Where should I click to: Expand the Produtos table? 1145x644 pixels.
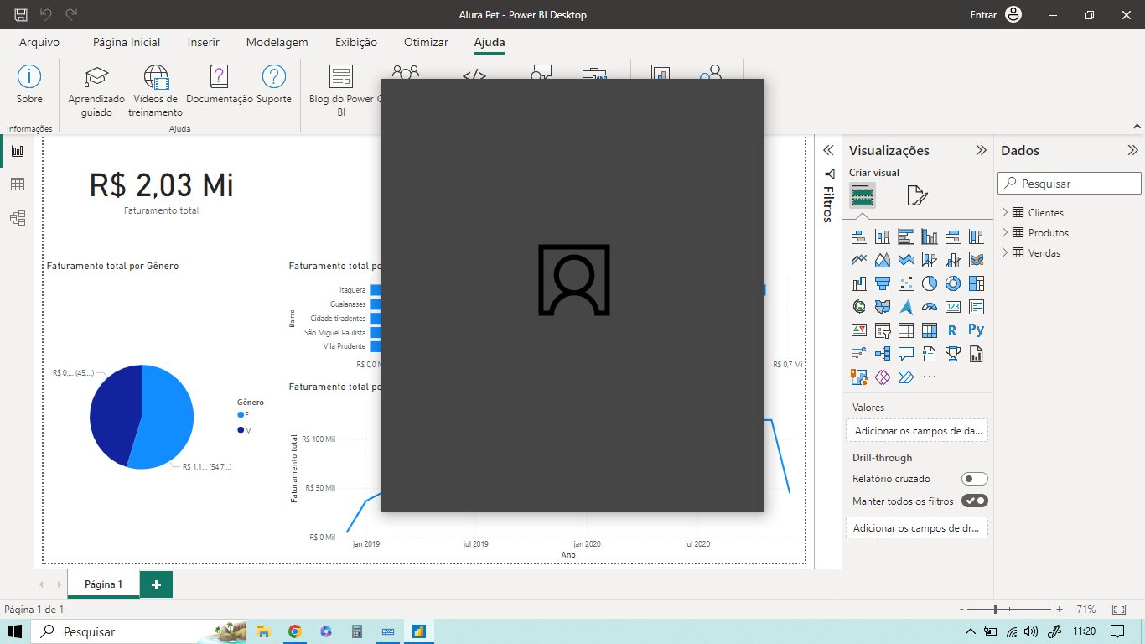point(1005,232)
